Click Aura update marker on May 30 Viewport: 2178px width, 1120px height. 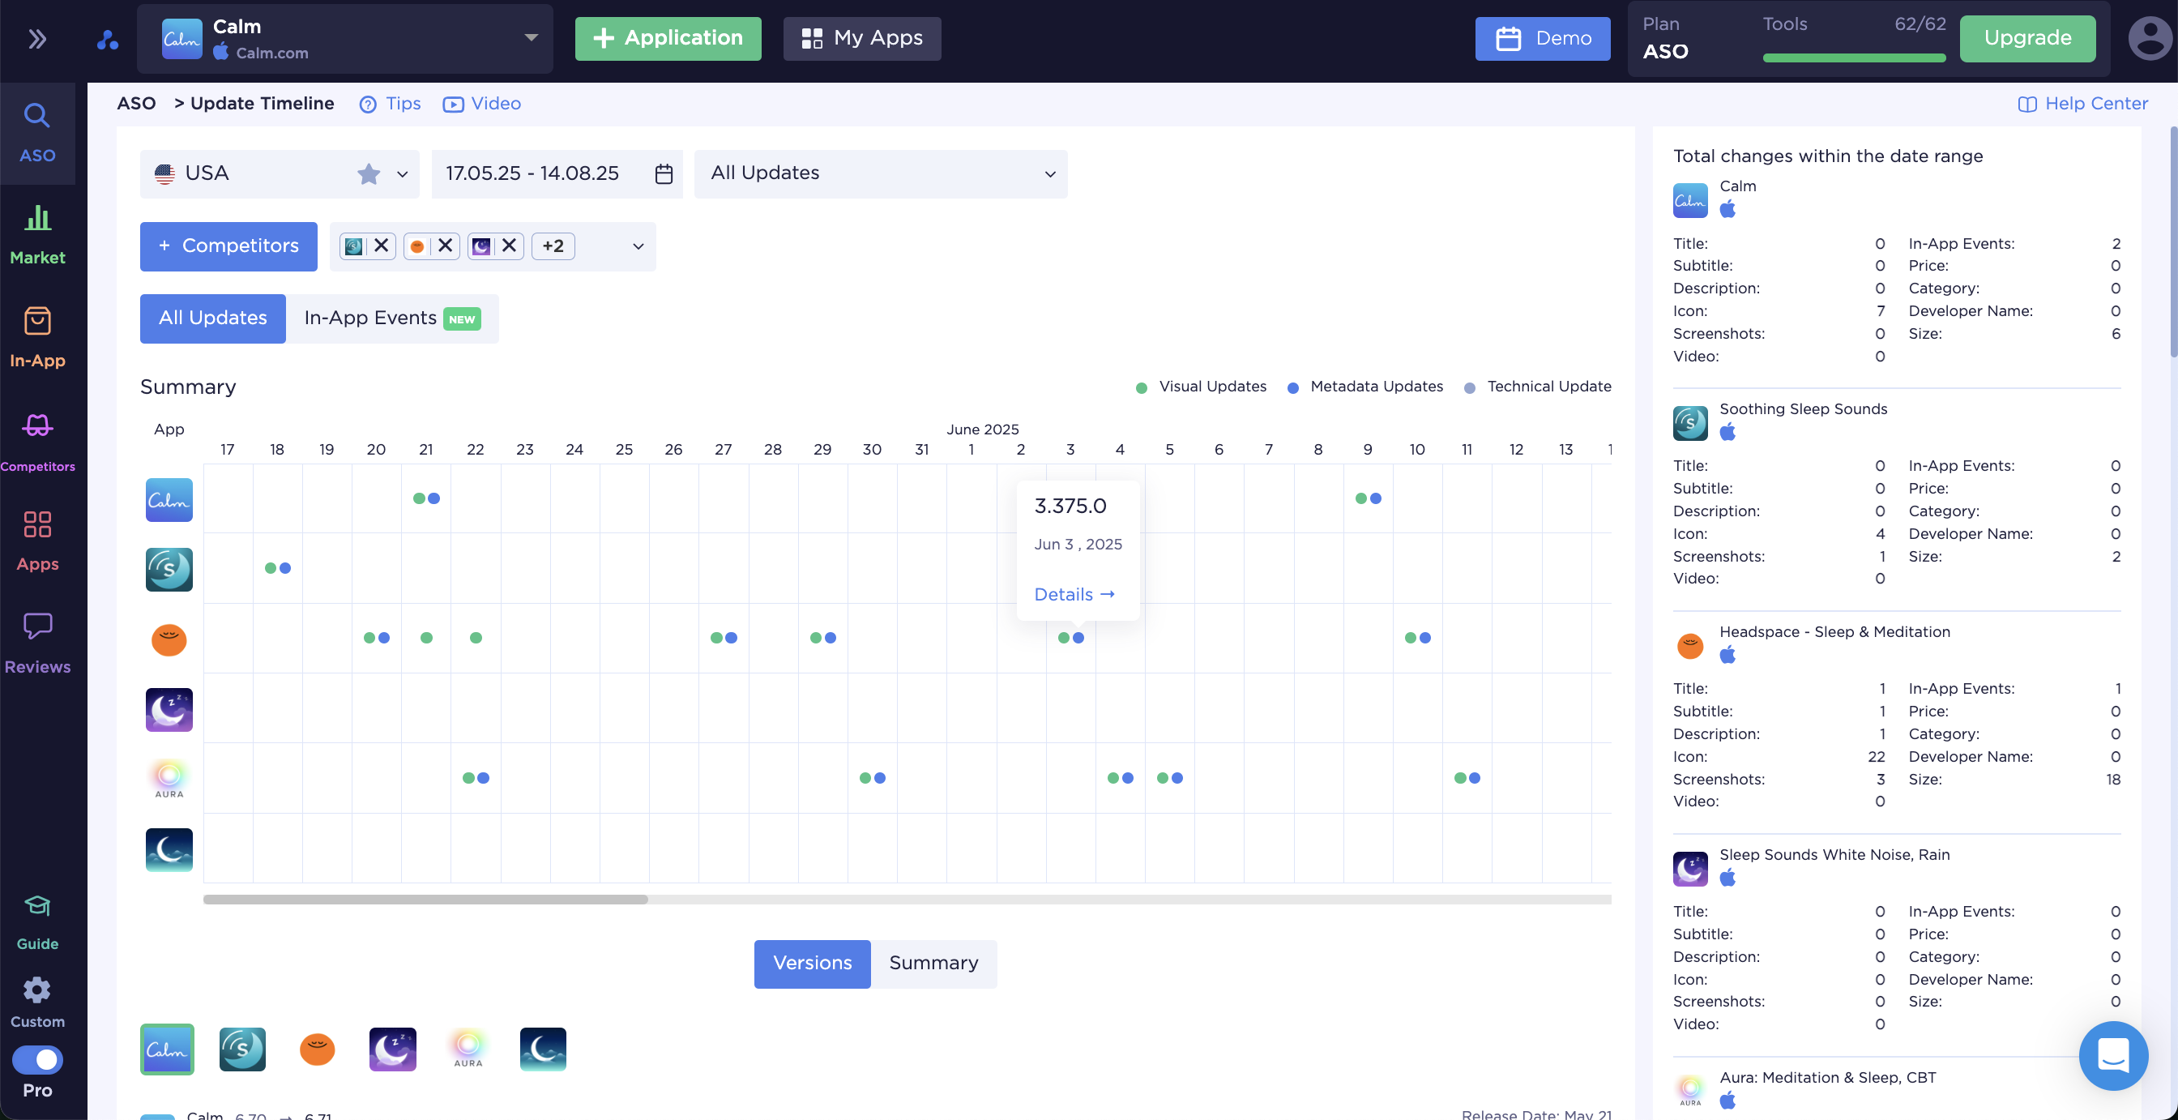pyautogui.click(x=873, y=778)
